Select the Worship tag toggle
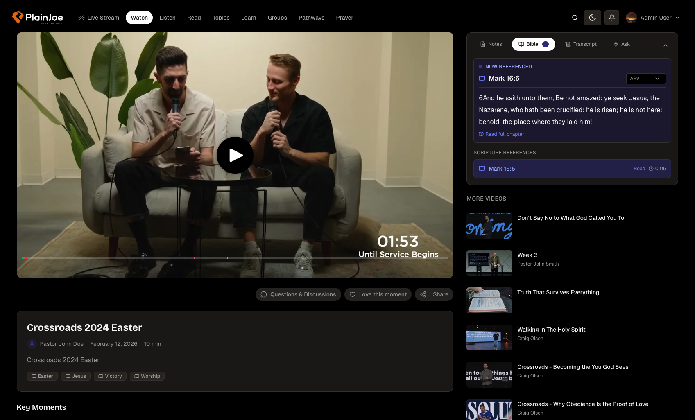This screenshot has height=420, width=695. click(147, 376)
